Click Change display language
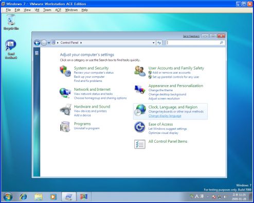Screen dimensions: 254x203 [x=165, y=116]
